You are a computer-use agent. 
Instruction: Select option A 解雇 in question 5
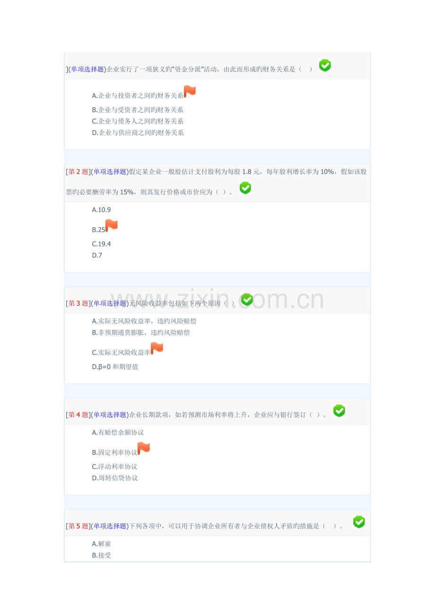tap(101, 544)
